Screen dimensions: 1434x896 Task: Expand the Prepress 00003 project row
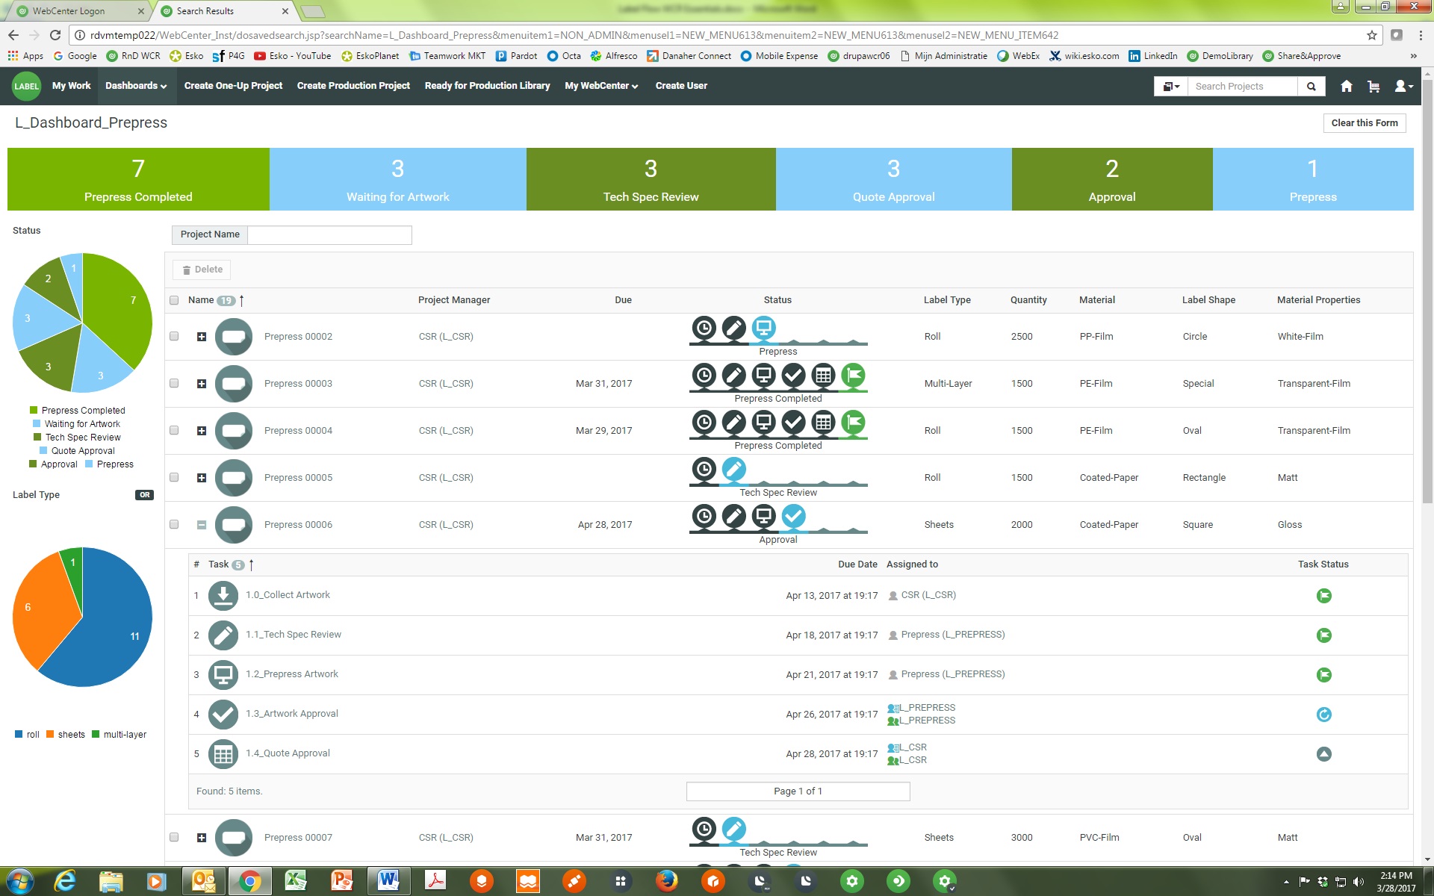(x=202, y=384)
